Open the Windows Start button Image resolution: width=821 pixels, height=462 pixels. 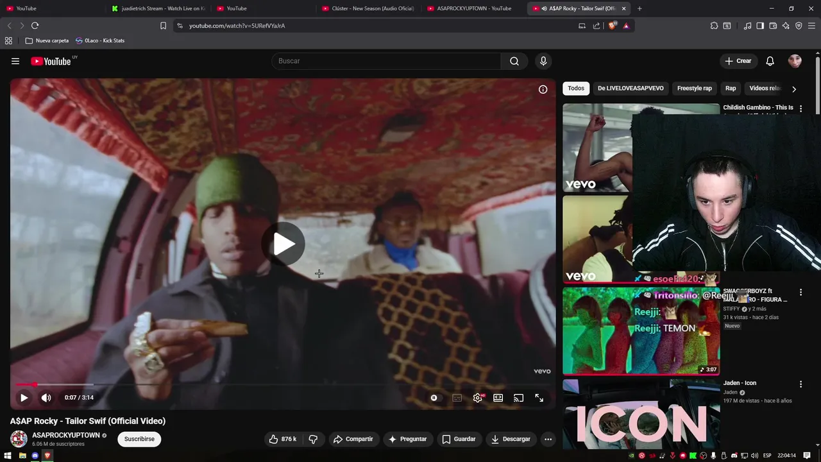click(8, 456)
